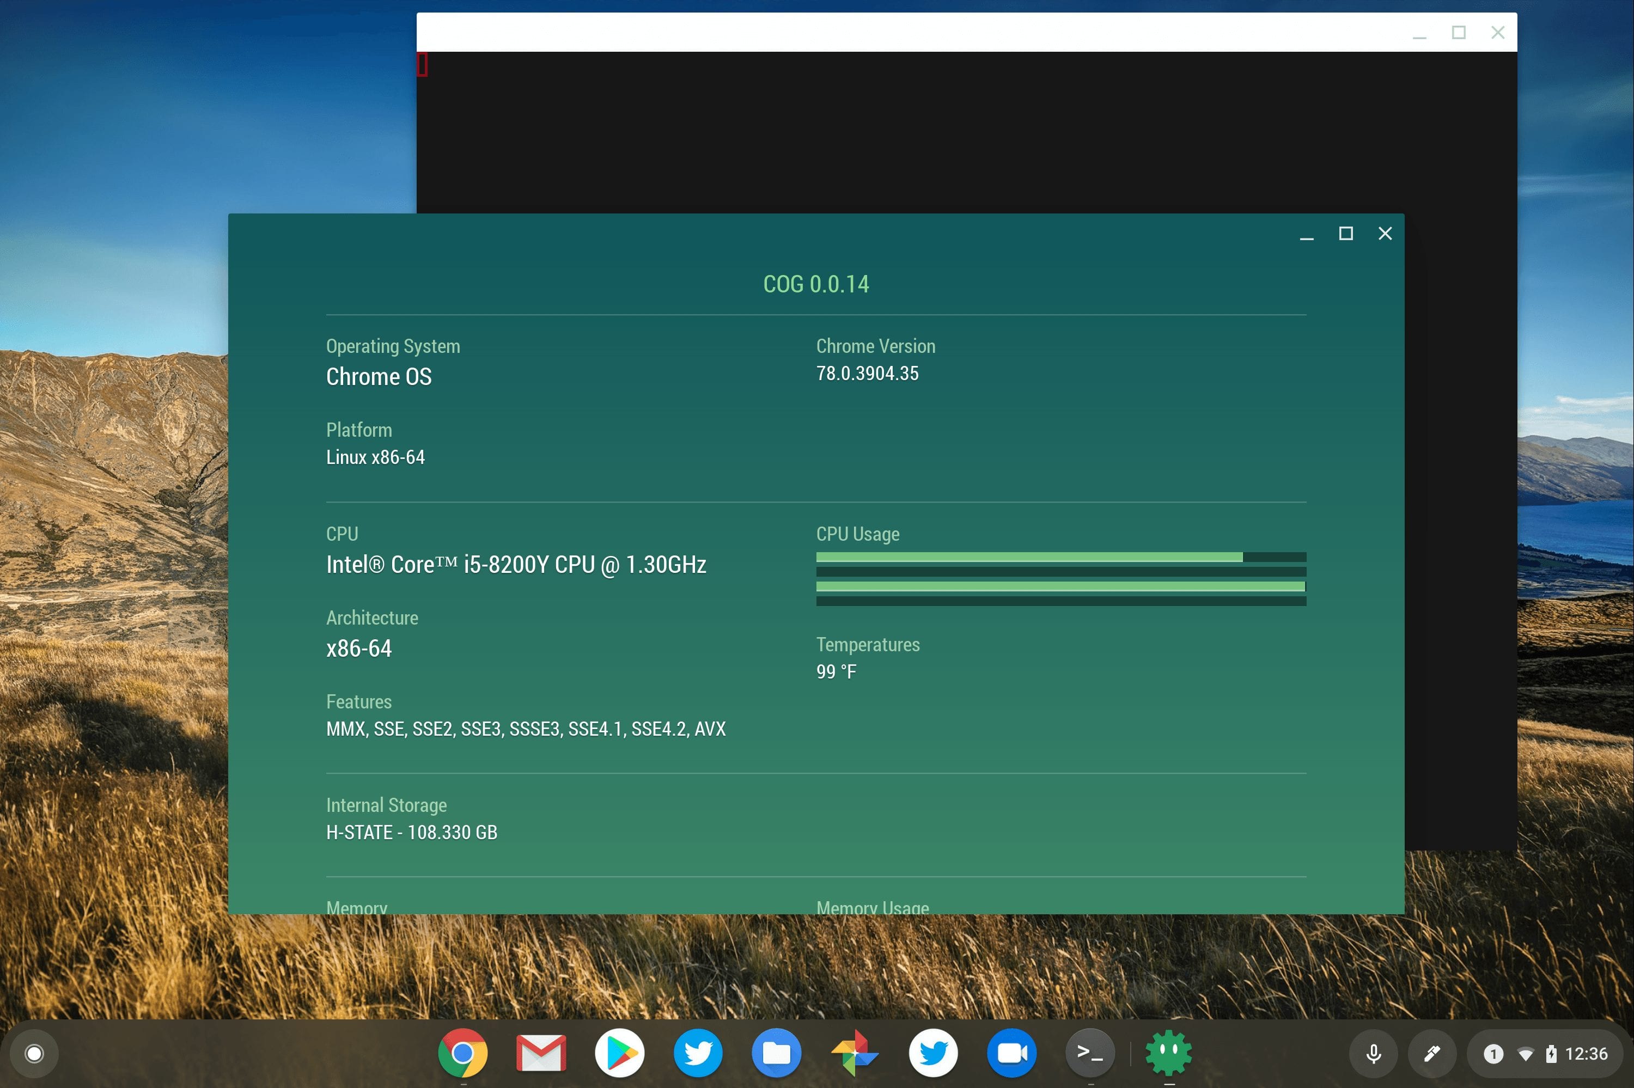
Task: Minimize the Terminal window behind
Action: click(x=1419, y=33)
